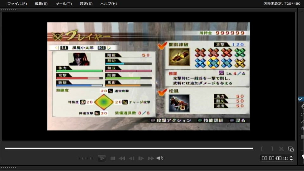This screenshot has height=171, width=304.
Task: Click the 特殊技 spiral icon
Action: tap(83, 102)
